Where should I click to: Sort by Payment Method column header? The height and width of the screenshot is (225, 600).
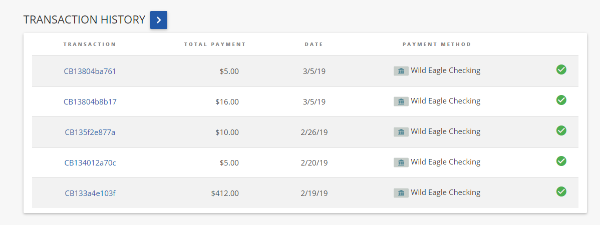point(437,44)
